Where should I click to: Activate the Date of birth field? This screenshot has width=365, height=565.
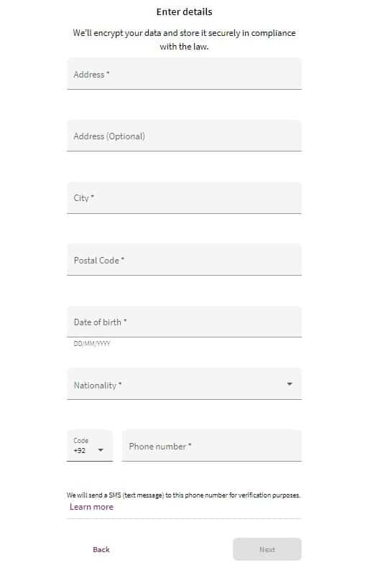tap(184, 322)
